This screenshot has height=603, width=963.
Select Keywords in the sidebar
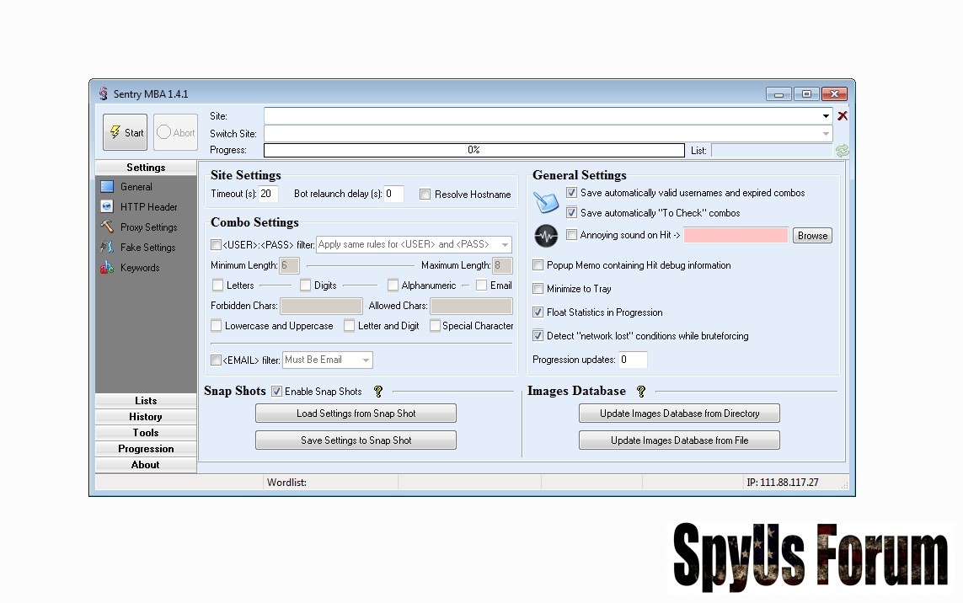pos(139,268)
